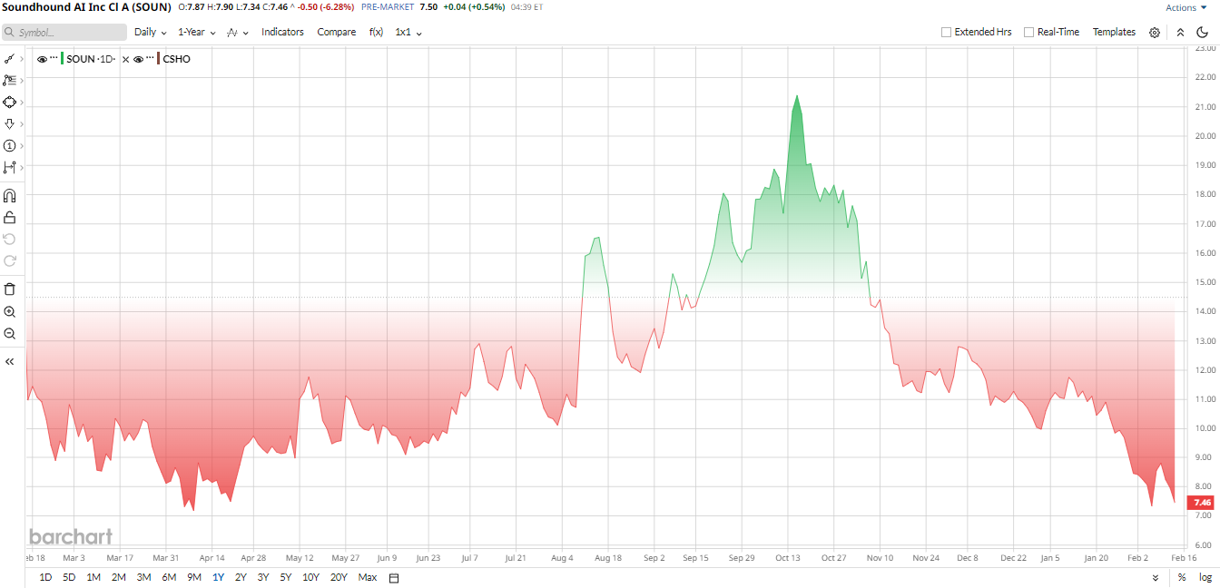Switch to the 1D time range
This screenshot has width=1220, height=588.
[x=45, y=577]
